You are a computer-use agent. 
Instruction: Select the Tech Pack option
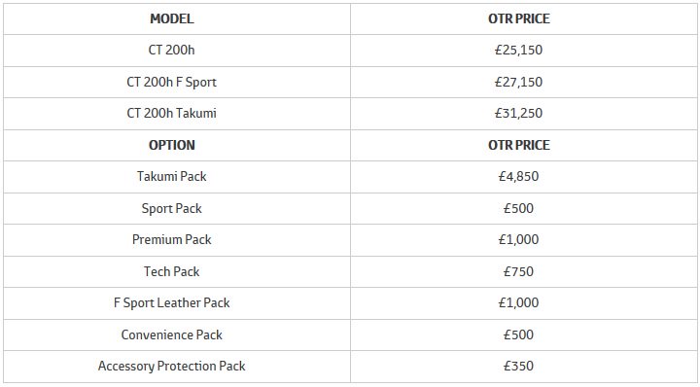click(x=171, y=271)
